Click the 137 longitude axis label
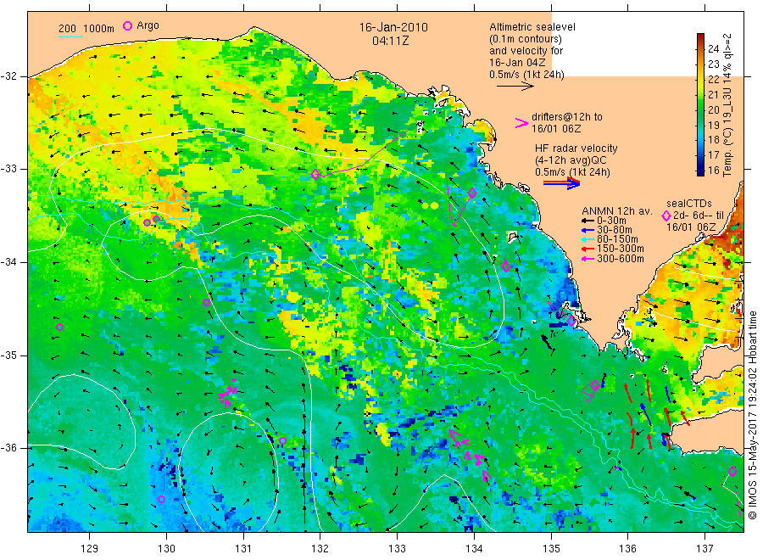Image resolution: width=763 pixels, height=560 pixels. pos(705,549)
